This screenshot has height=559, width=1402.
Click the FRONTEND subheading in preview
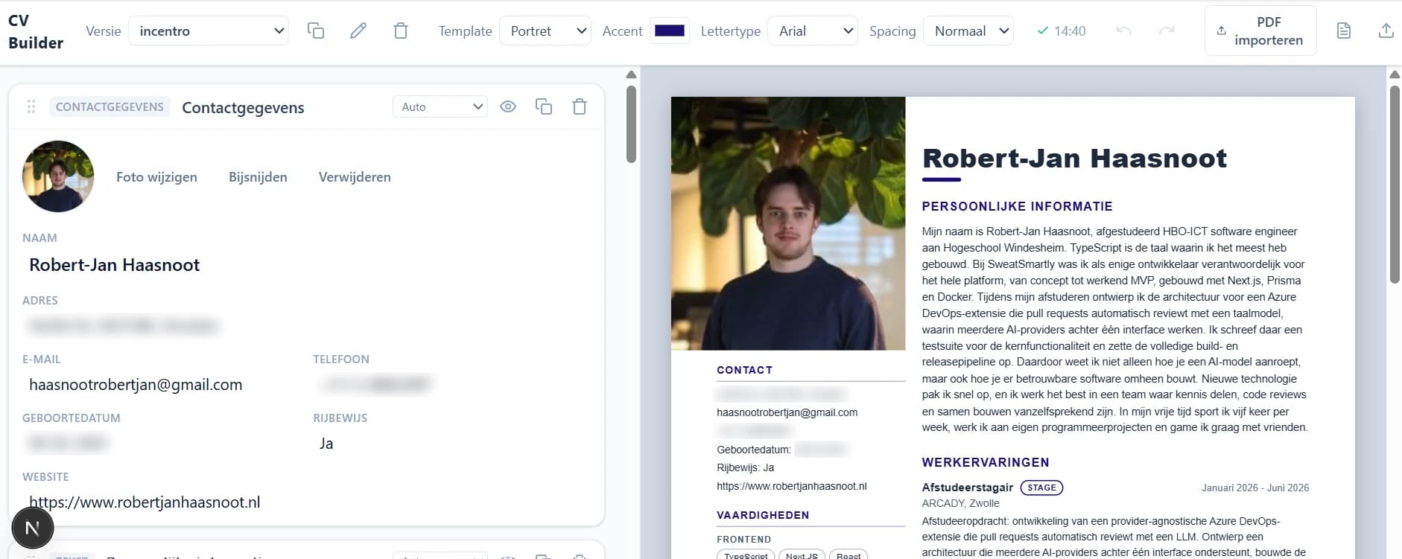pyautogui.click(x=743, y=540)
